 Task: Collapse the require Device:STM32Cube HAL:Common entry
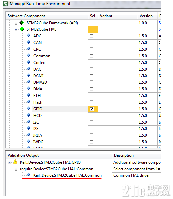point(16,169)
